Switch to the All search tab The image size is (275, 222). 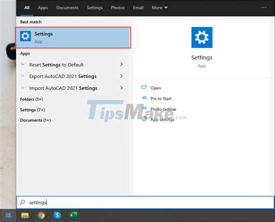pyautogui.click(x=27, y=8)
